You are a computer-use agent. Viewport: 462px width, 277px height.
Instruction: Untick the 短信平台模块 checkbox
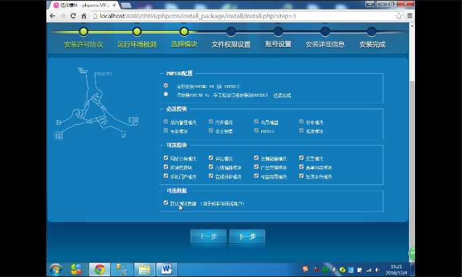pos(302,176)
